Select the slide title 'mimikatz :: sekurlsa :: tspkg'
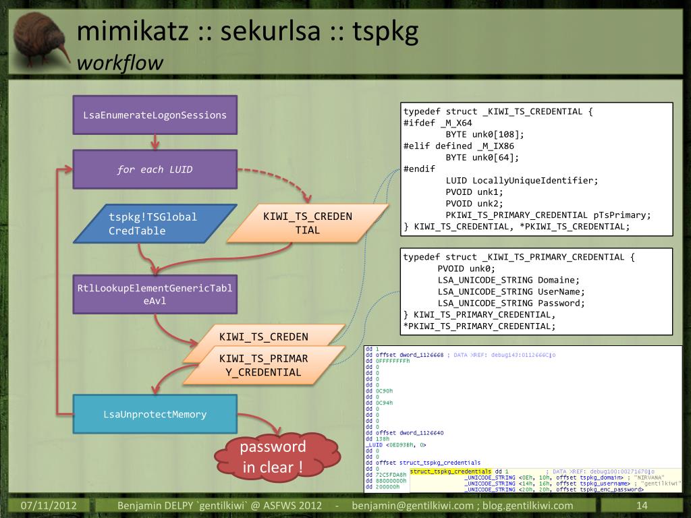Viewport: 691px width, 518px height. click(247, 31)
